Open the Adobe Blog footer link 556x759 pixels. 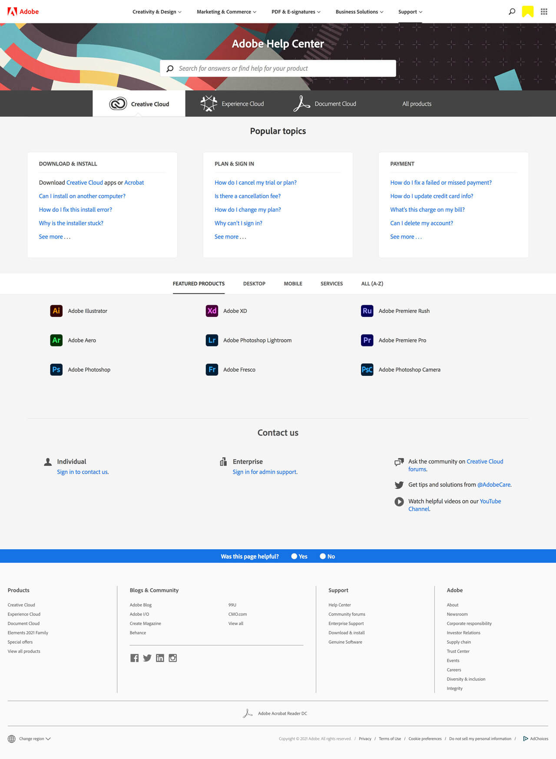tap(141, 605)
